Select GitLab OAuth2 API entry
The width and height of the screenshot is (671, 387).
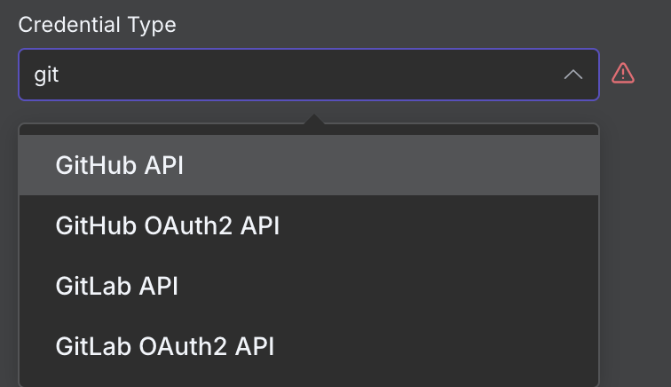tap(164, 345)
